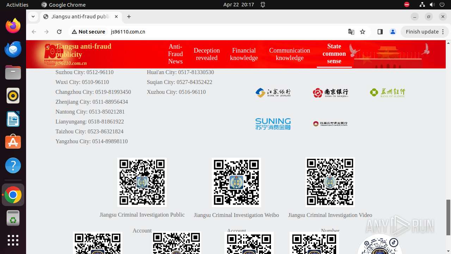View the Not secure site info
The width and height of the screenshot is (451, 254).
[x=88, y=32]
